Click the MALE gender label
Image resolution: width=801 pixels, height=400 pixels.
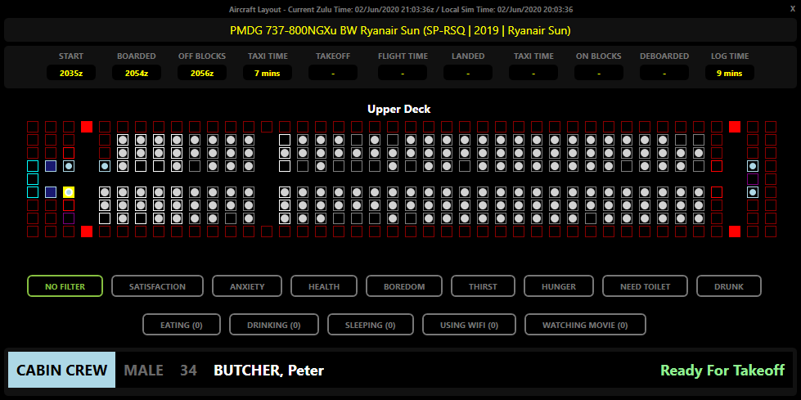[143, 371]
